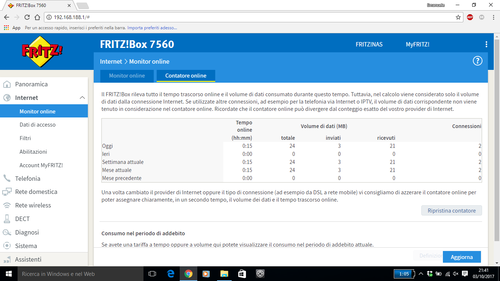Click the Dropbox tray icon

pos(430,274)
